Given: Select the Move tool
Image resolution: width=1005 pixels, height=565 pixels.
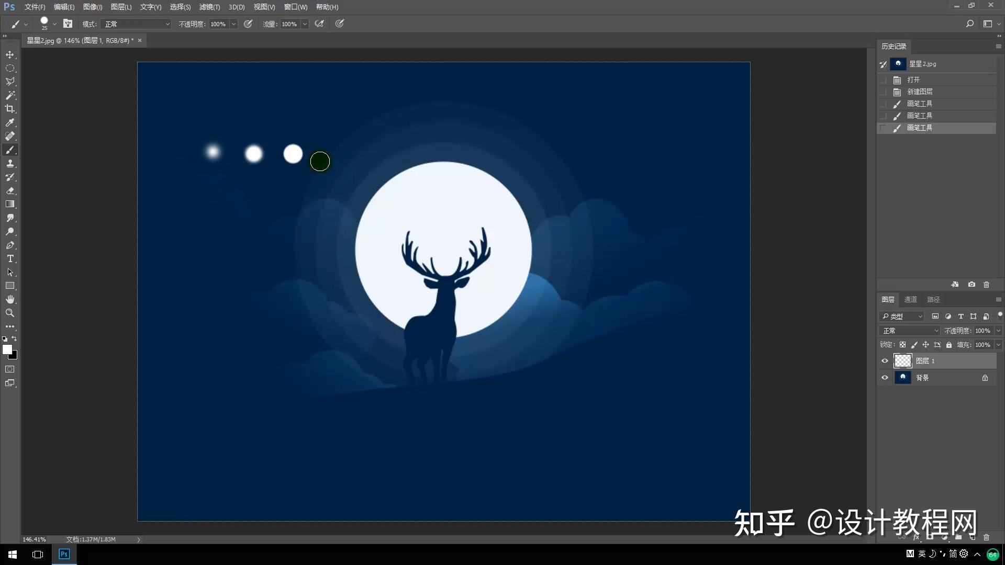Looking at the screenshot, I should point(10,55).
